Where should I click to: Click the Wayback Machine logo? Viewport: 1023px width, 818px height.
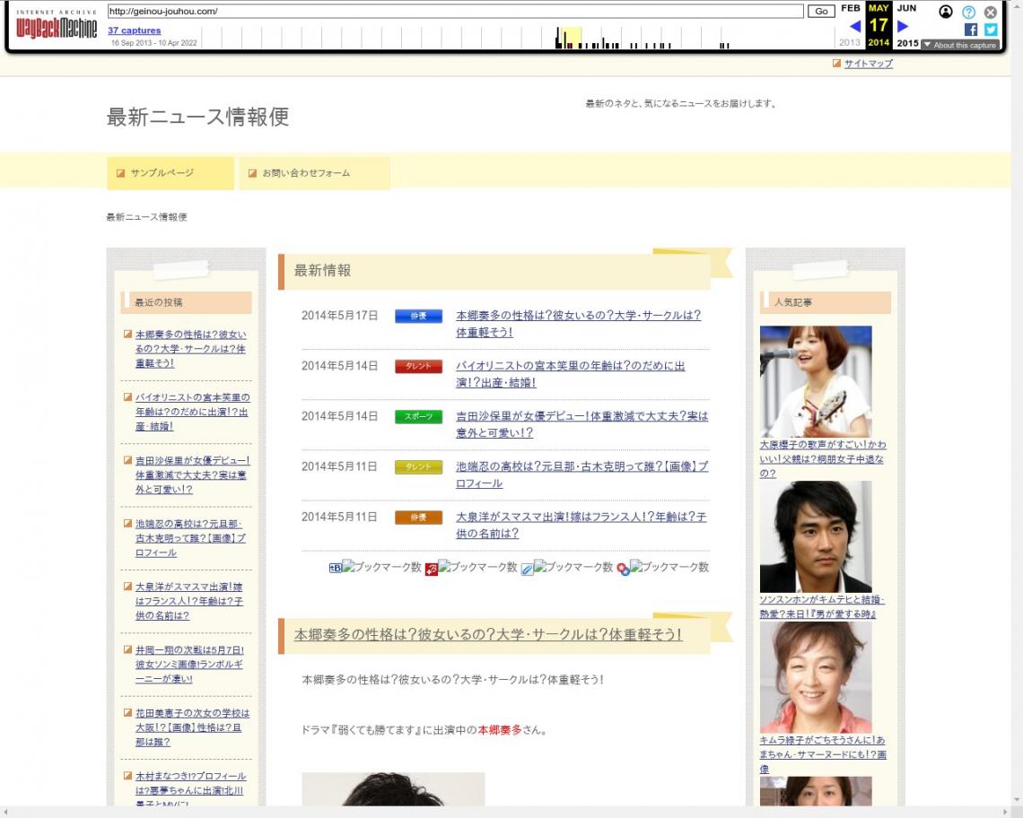click(57, 26)
